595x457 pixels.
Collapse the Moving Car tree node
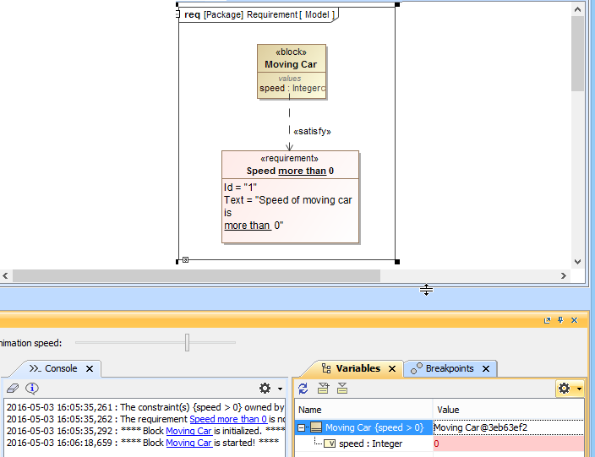301,427
